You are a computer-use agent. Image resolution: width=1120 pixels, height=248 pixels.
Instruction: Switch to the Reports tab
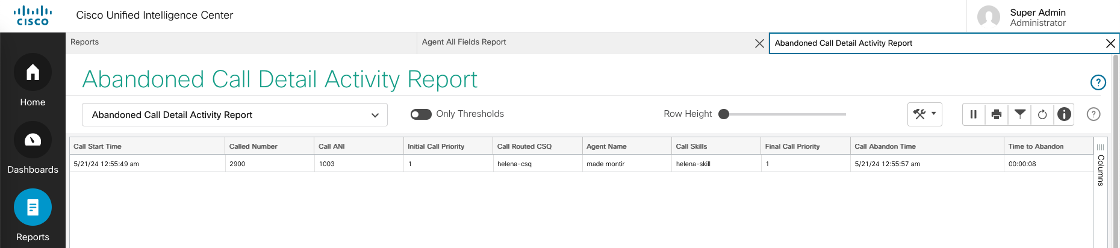(85, 42)
